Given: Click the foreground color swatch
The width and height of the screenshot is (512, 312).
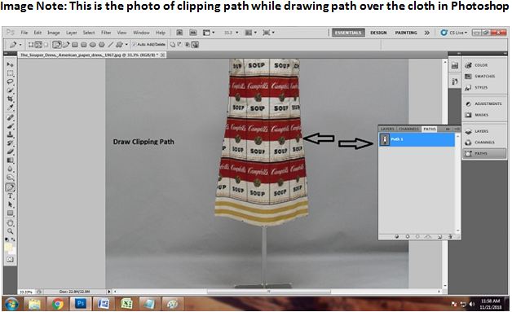Looking at the screenshot, I should [8, 247].
